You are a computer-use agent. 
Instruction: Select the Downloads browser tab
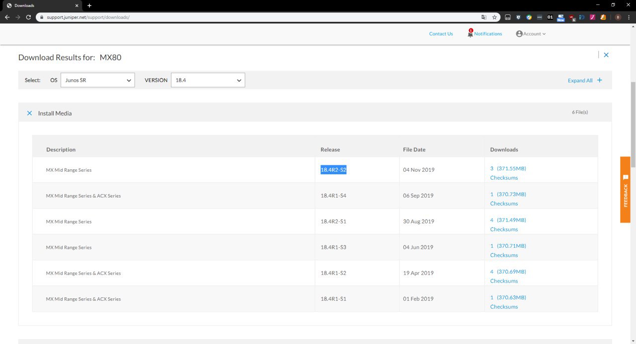(x=42, y=5)
